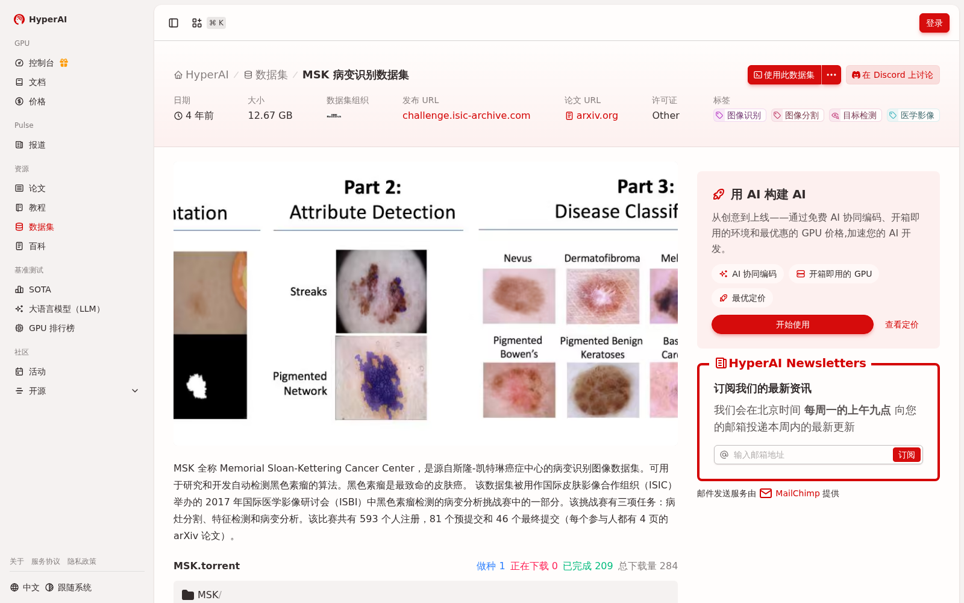This screenshot has height=603, width=964.
Task: Click 在 Discord 上讨论 button
Action: (x=892, y=75)
